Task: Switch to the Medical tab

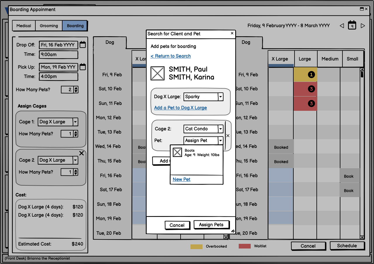Action: (24, 26)
